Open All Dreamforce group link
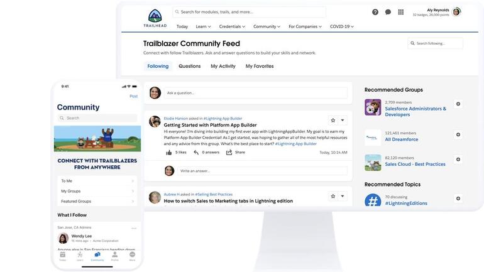This screenshot has width=484, height=272. click(x=402, y=139)
